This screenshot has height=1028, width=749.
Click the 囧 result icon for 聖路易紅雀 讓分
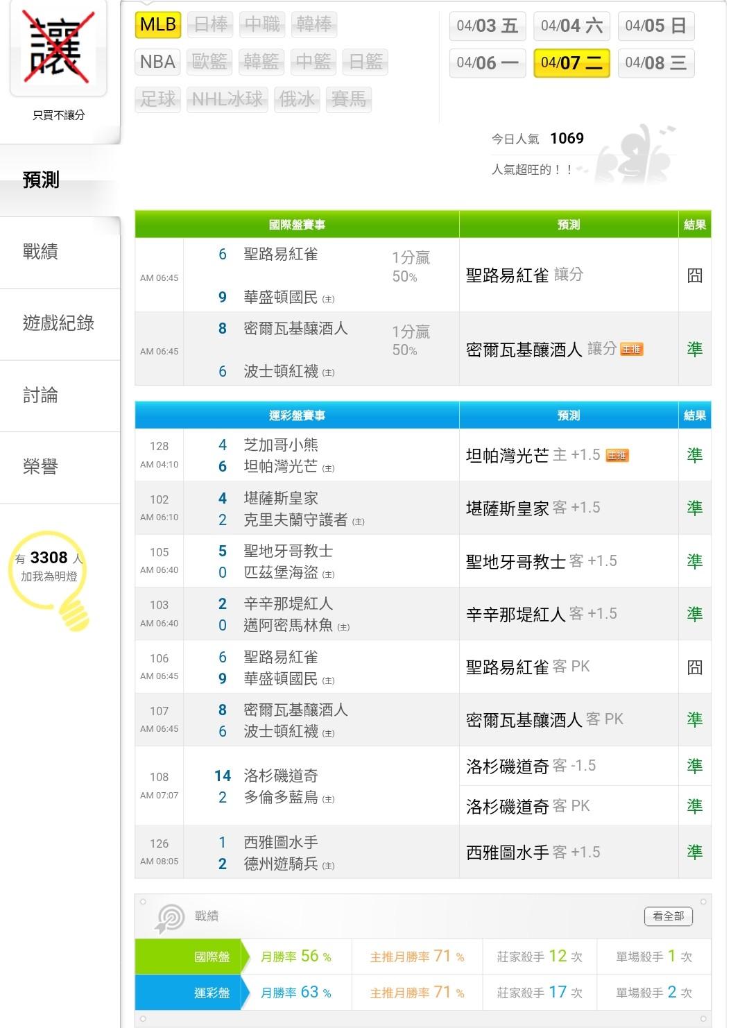pos(694,275)
